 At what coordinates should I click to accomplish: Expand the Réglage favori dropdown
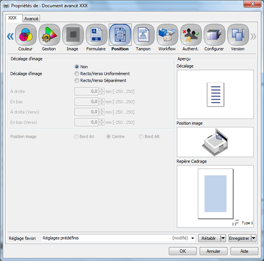tap(193, 238)
